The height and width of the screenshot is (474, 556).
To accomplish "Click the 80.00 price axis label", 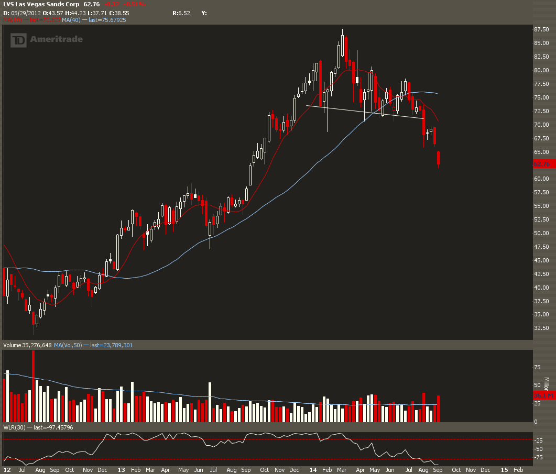I will (541, 70).
